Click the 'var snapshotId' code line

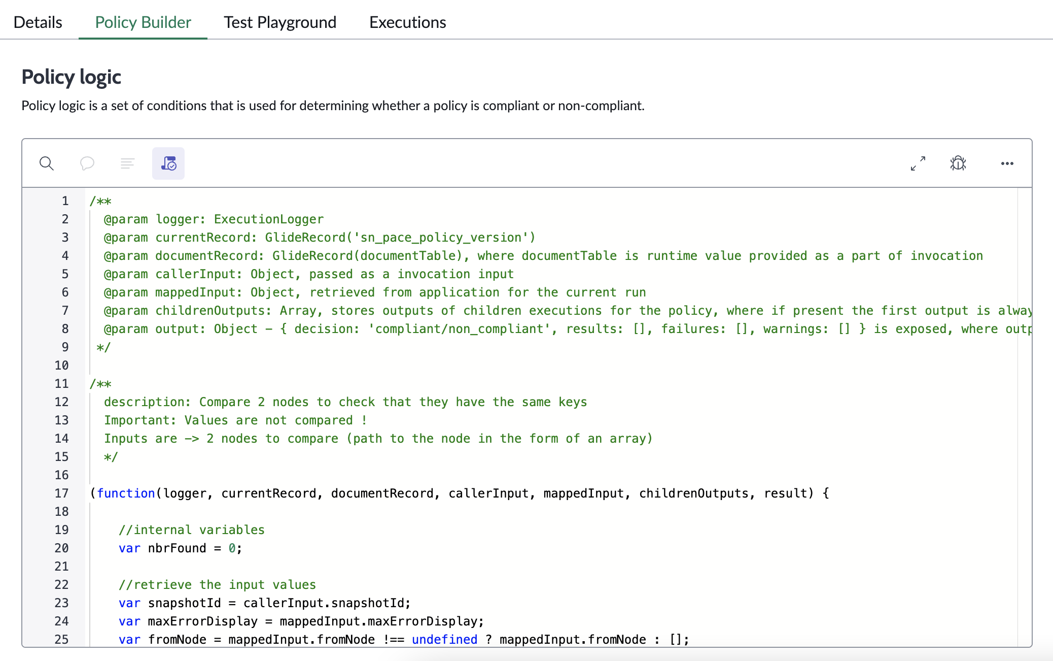(x=265, y=603)
